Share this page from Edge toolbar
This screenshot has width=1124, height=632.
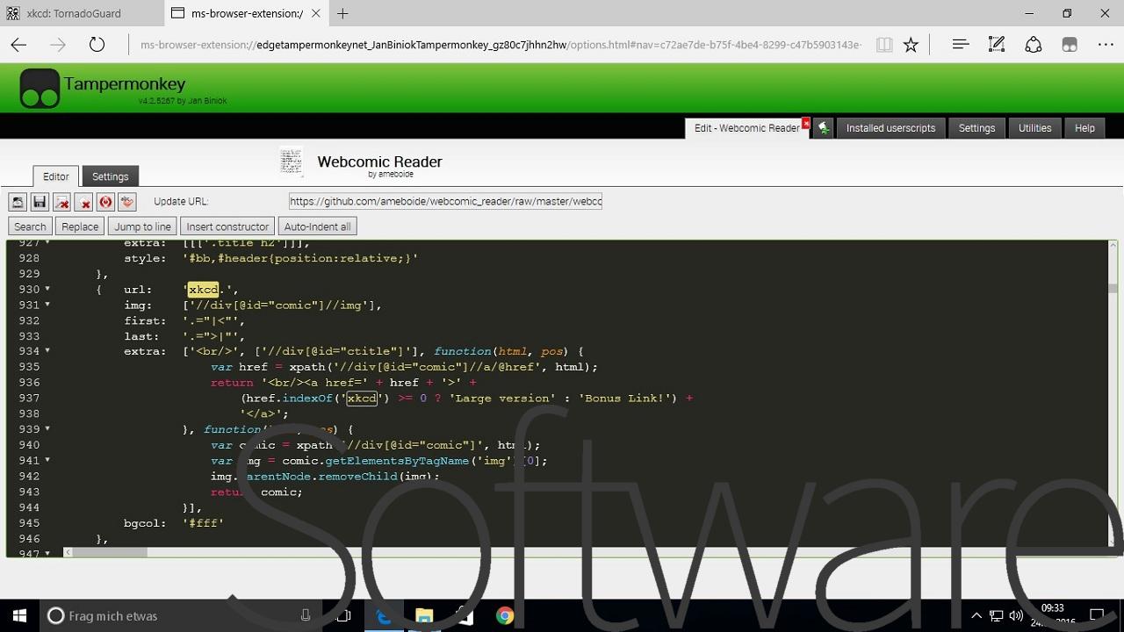pos(1034,44)
